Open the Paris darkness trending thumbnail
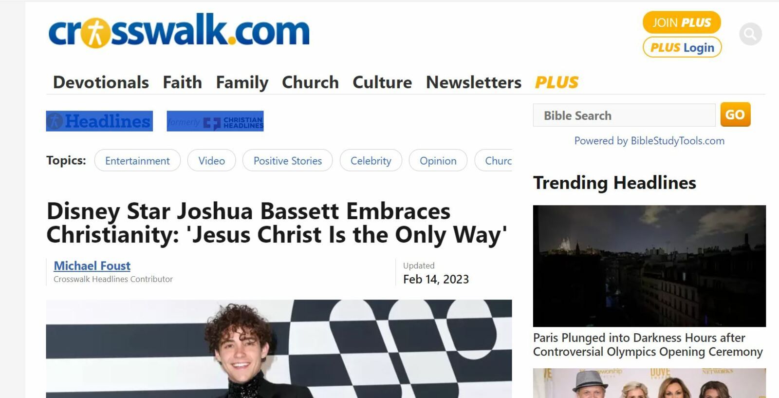Screen dimensions: 779x398 [649, 266]
